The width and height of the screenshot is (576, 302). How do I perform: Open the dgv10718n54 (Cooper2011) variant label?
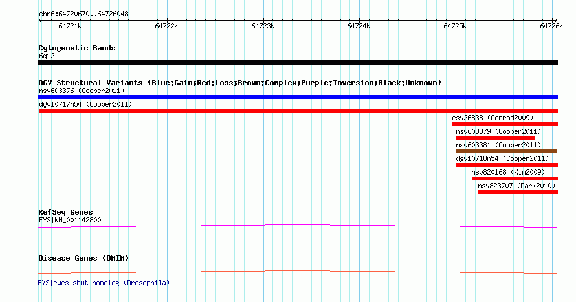(502, 158)
